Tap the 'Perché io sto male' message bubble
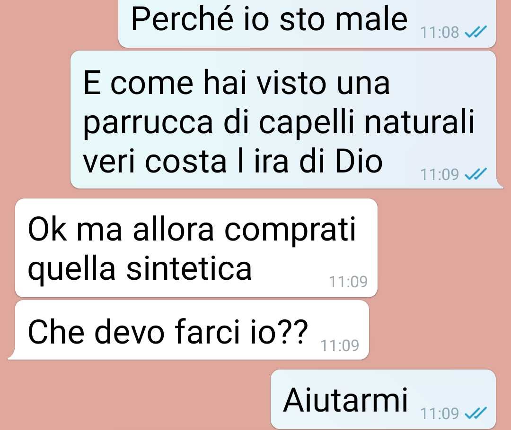Image resolution: width=511 pixels, height=430 pixels. [x=307, y=23]
